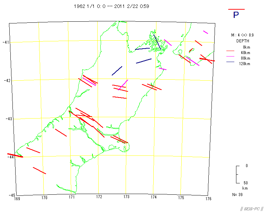Click the date range title "1962 1/1 0: 0 -- 2011 2/22 0:59"
Screen dimensions: 271x213
[x=111, y=6]
